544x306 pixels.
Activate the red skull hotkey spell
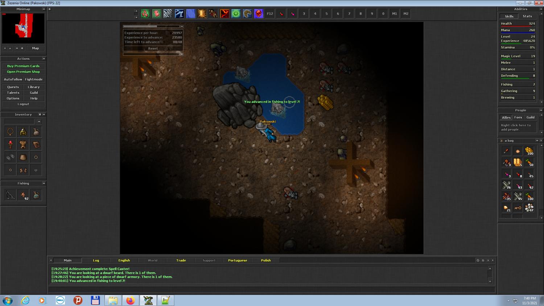tap(259, 14)
